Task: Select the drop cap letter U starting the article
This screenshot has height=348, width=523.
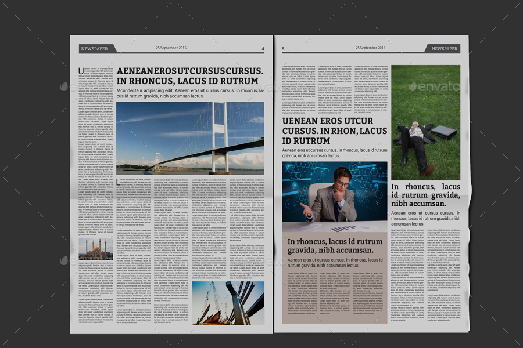Action: 82,70
